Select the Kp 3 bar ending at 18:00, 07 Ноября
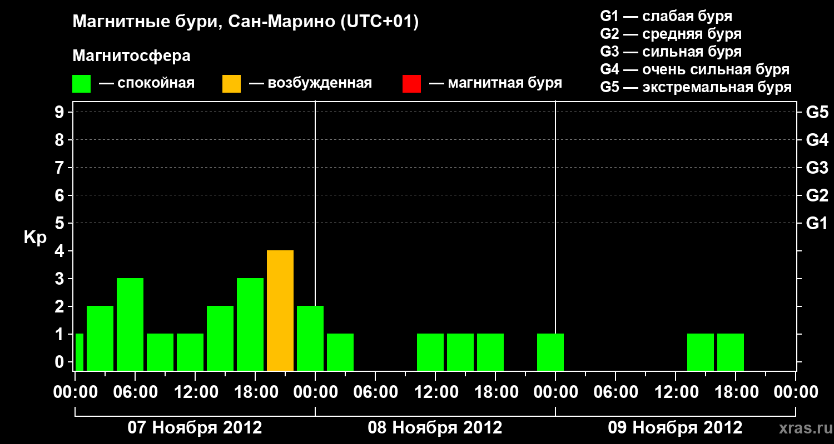Screen dimensions: 834x444 coord(250,325)
